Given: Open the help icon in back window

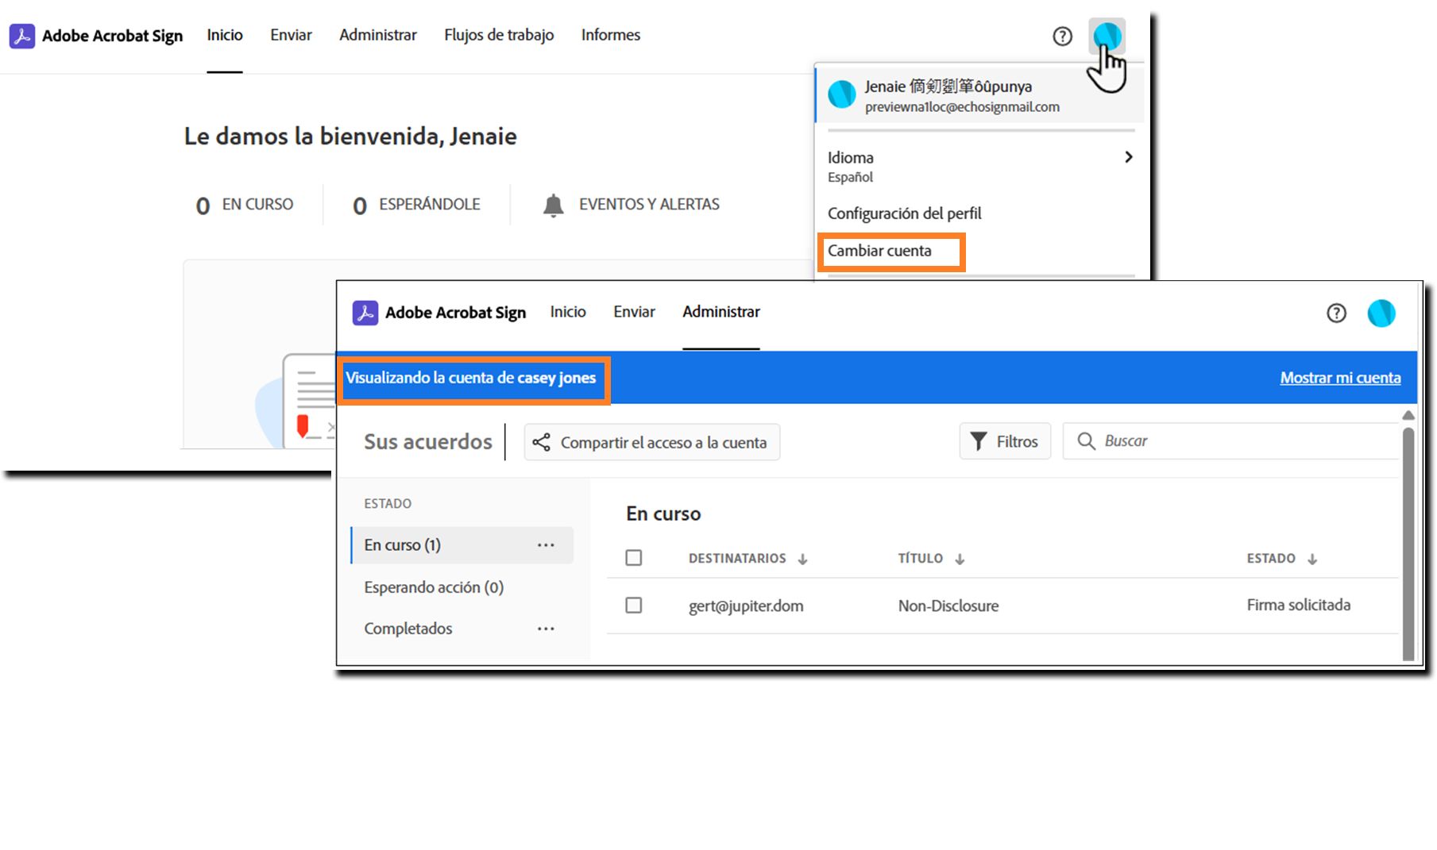Looking at the screenshot, I should click(x=1062, y=36).
